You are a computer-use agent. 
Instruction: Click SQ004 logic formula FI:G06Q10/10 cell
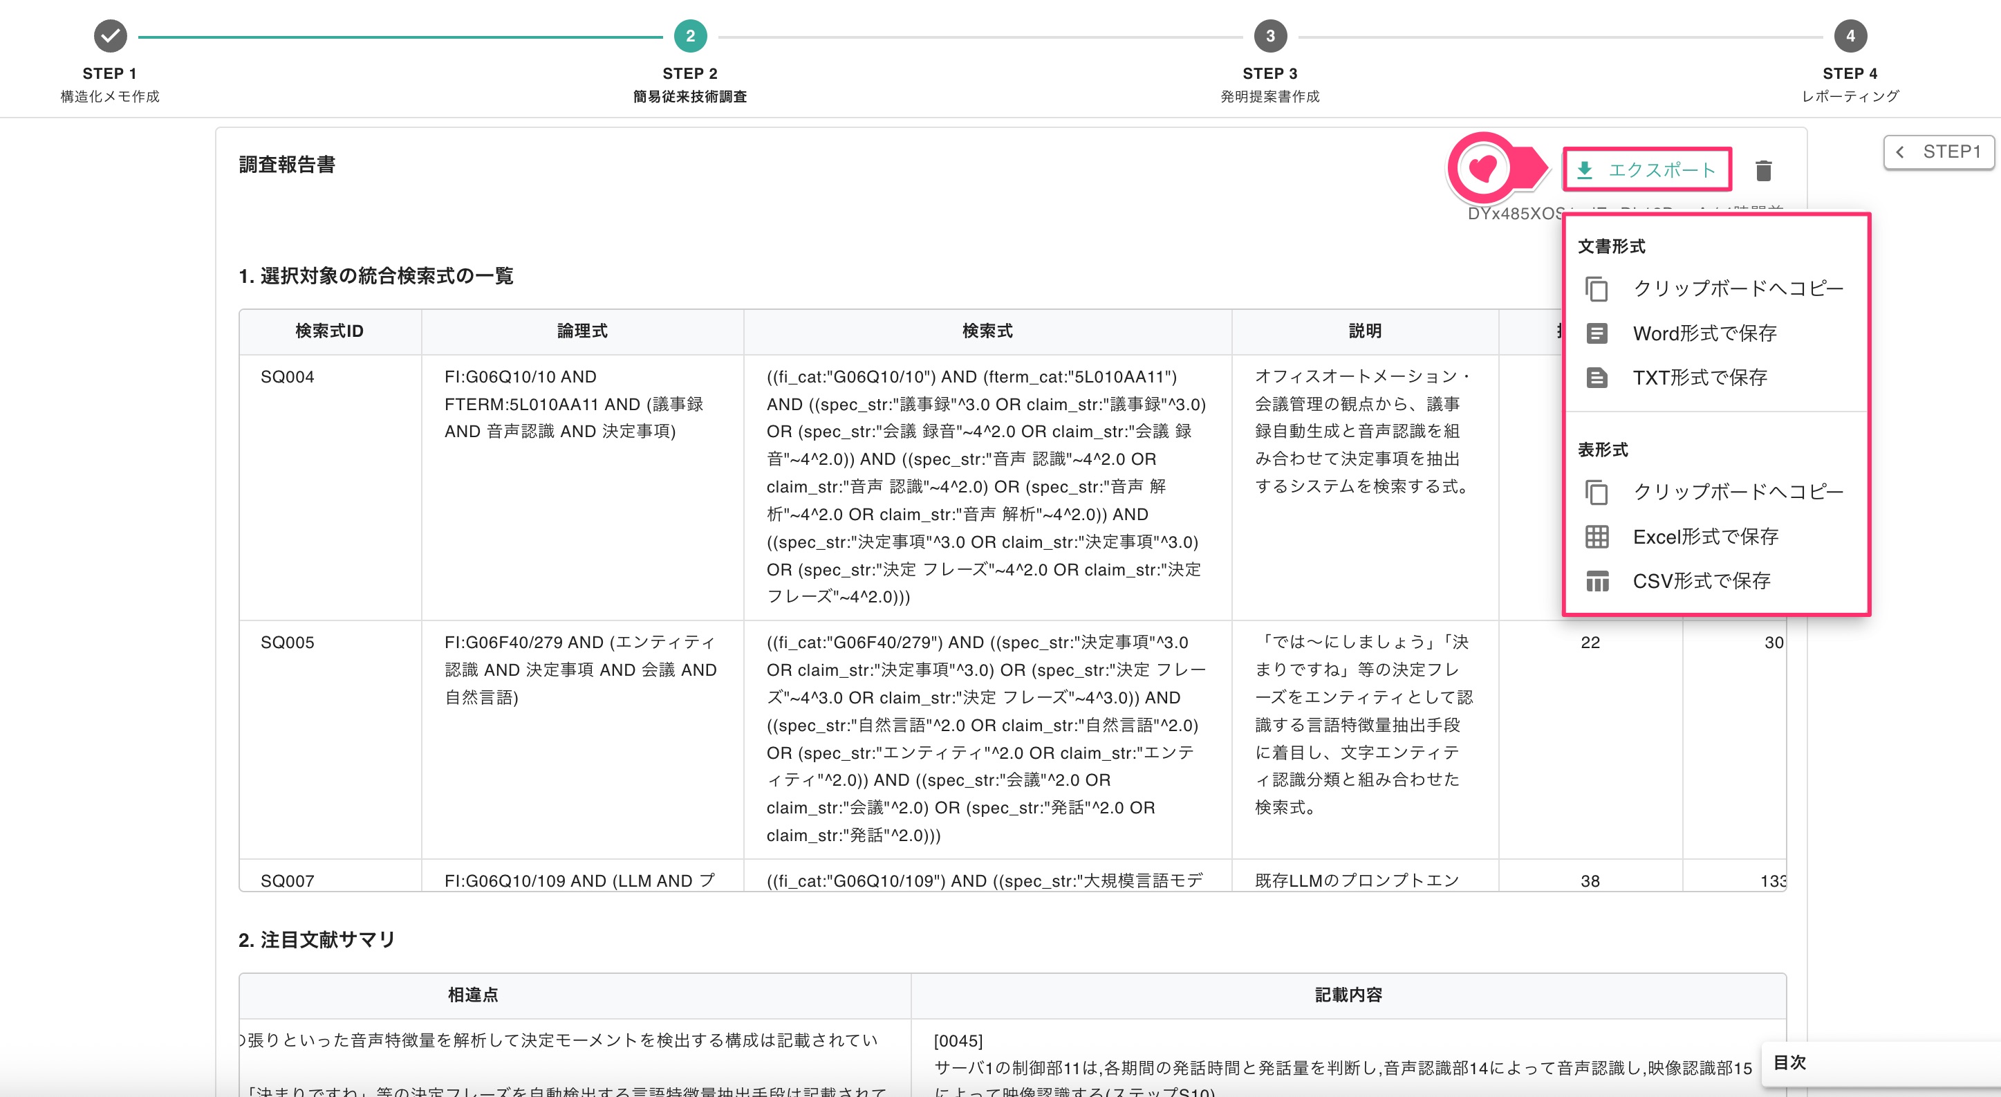point(583,487)
